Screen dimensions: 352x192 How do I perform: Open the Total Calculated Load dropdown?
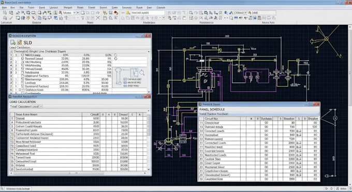(x=41, y=107)
